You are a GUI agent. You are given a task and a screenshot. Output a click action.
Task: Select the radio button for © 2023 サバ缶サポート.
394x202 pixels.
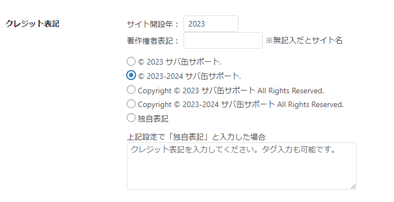point(131,61)
